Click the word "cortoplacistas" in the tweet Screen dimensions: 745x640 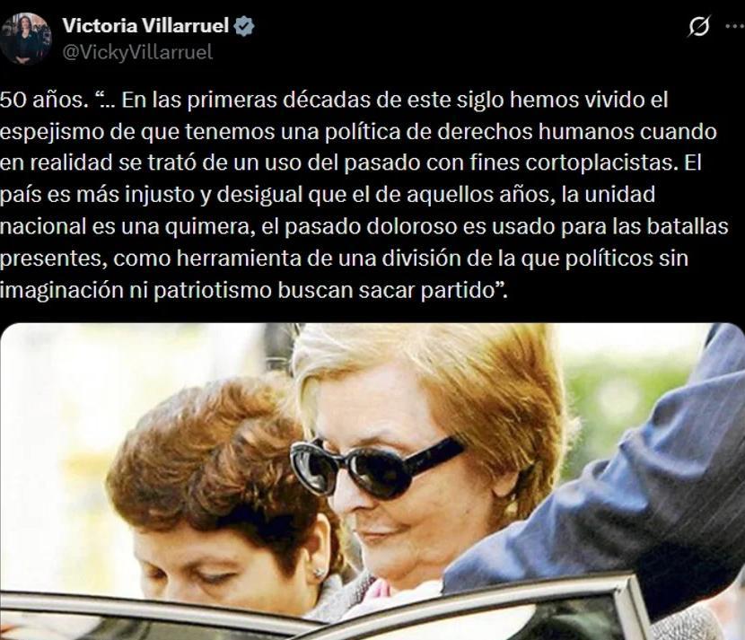600,163
